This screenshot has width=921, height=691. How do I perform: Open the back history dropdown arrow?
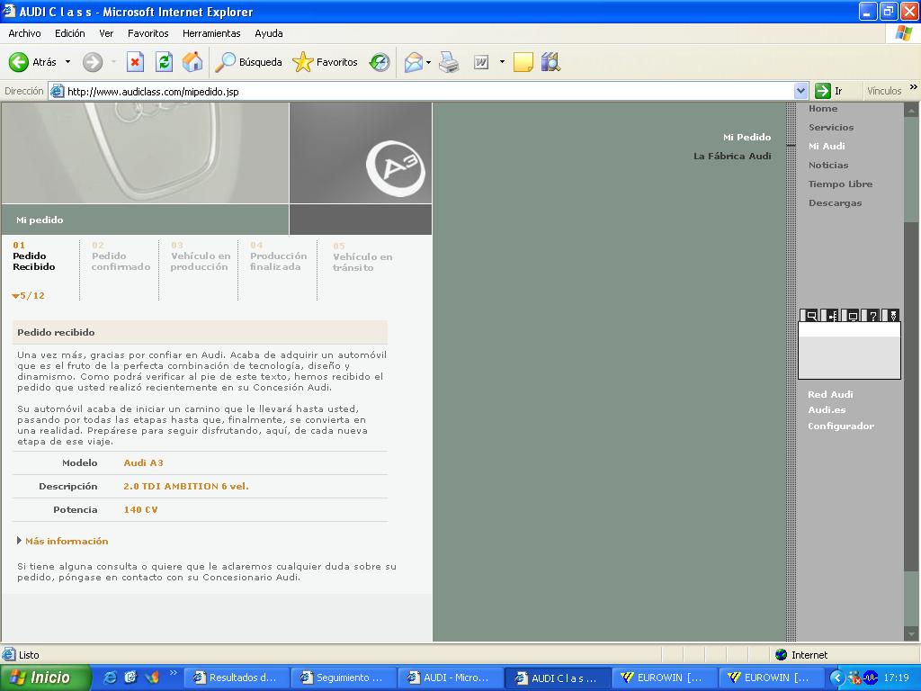tap(67, 62)
